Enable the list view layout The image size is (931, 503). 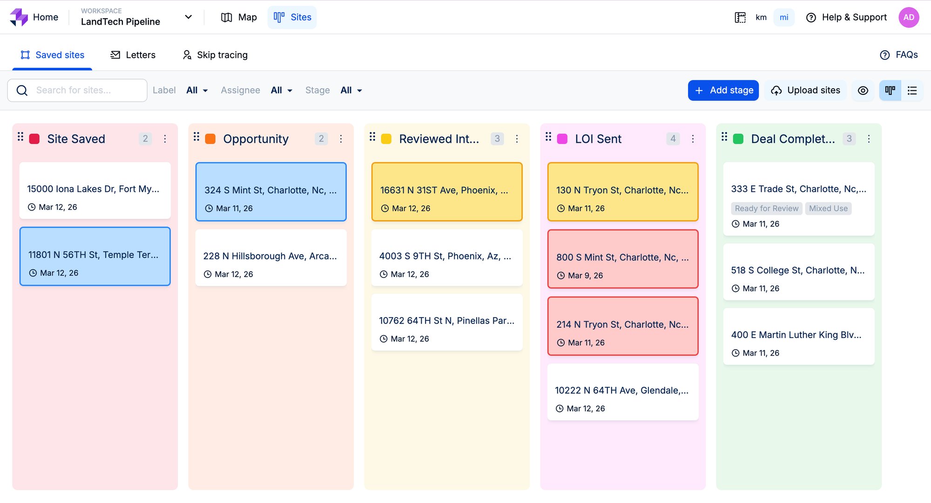pos(912,90)
